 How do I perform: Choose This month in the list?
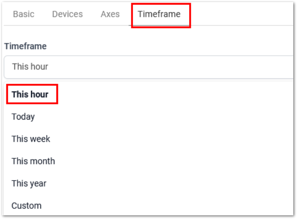click(x=33, y=161)
